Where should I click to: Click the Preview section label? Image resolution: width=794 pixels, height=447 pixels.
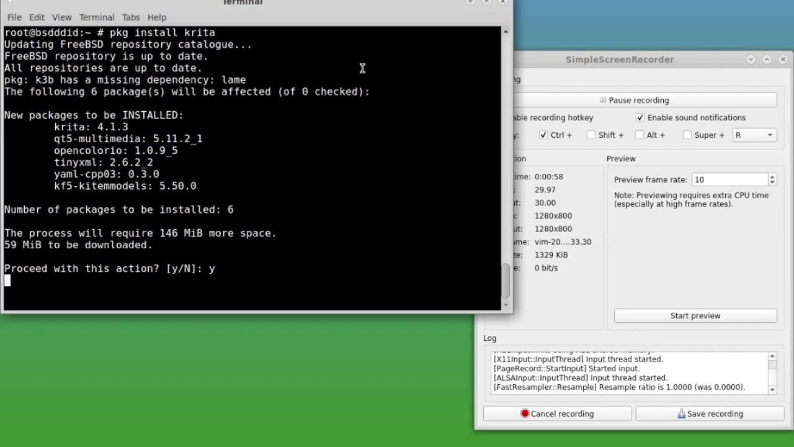coord(621,158)
